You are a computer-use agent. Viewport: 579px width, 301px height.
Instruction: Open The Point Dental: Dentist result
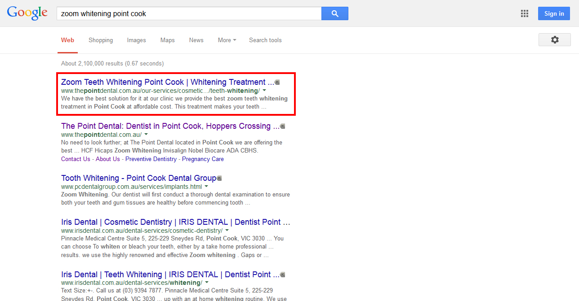click(170, 126)
